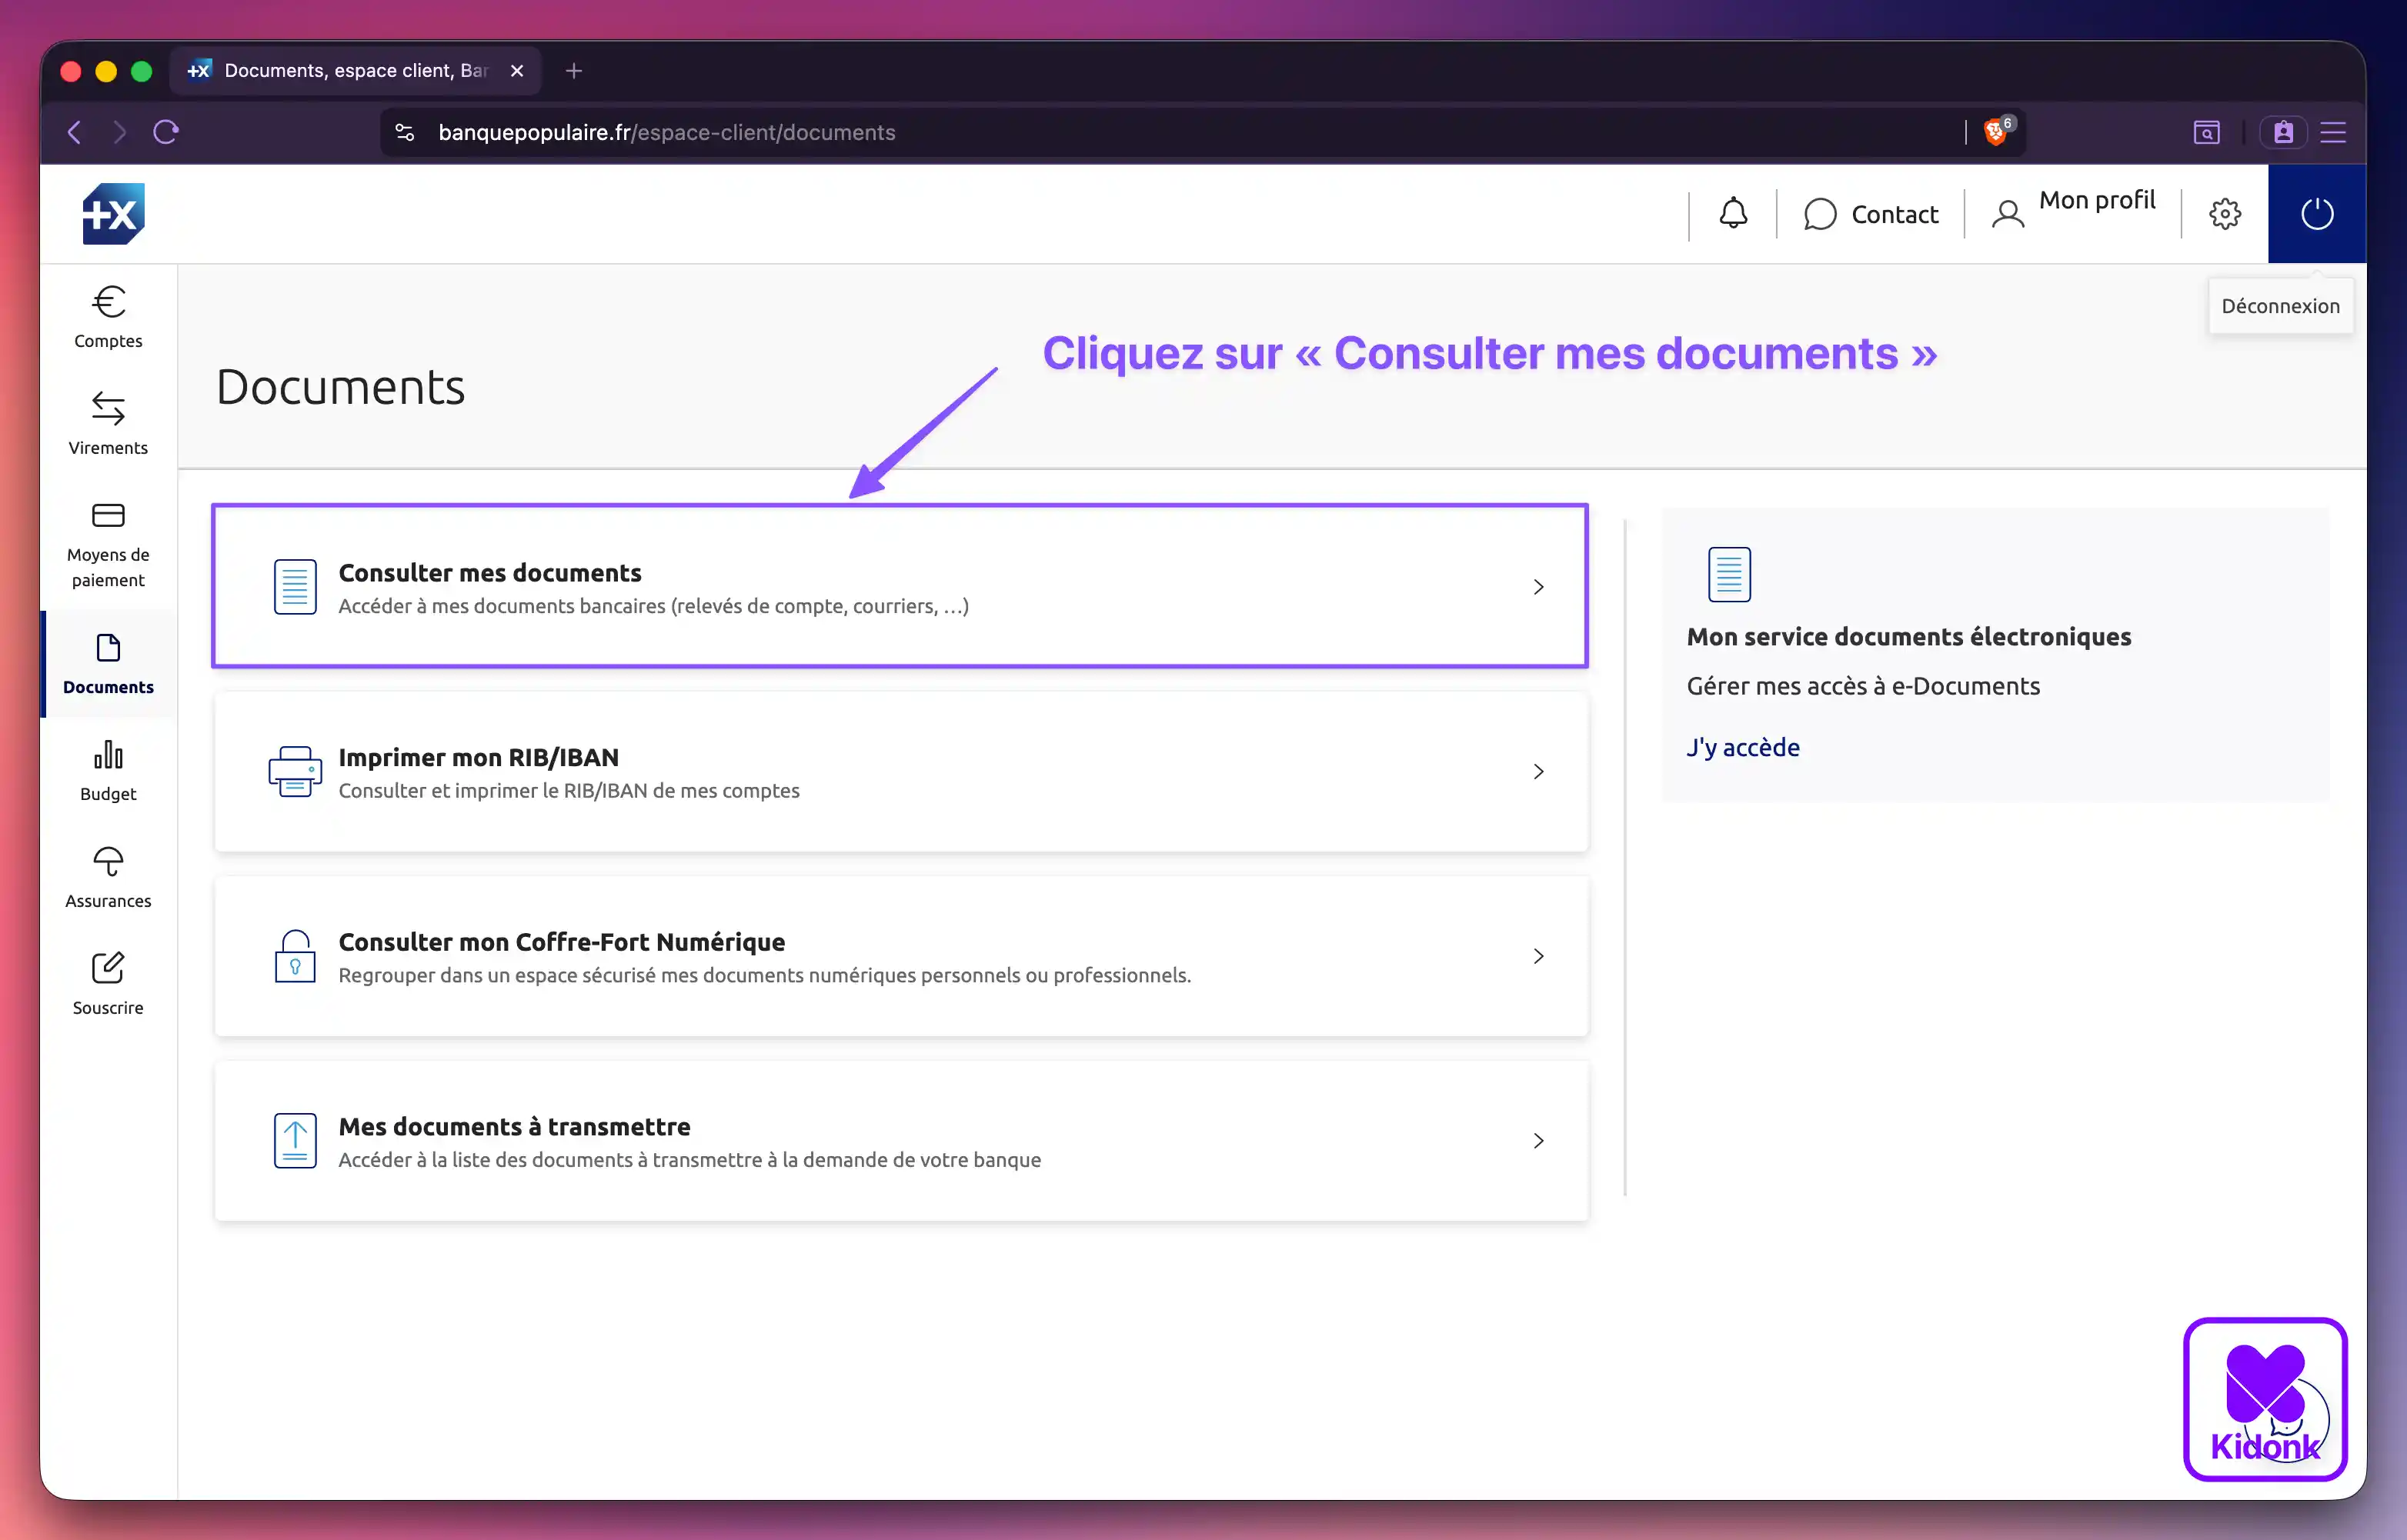Click the browser forward arrow
The height and width of the screenshot is (1540, 2407).
click(x=120, y=132)
